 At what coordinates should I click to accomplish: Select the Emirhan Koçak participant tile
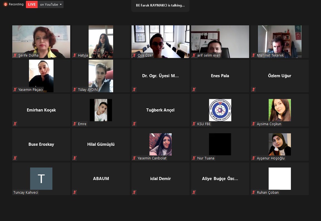coord(41,110)
